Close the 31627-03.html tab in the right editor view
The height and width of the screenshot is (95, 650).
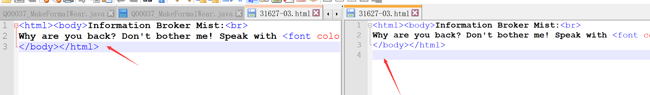tap(415, 13)
